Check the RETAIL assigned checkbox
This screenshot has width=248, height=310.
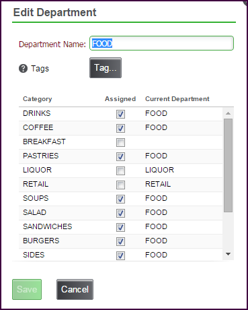(x=120, y=185)
